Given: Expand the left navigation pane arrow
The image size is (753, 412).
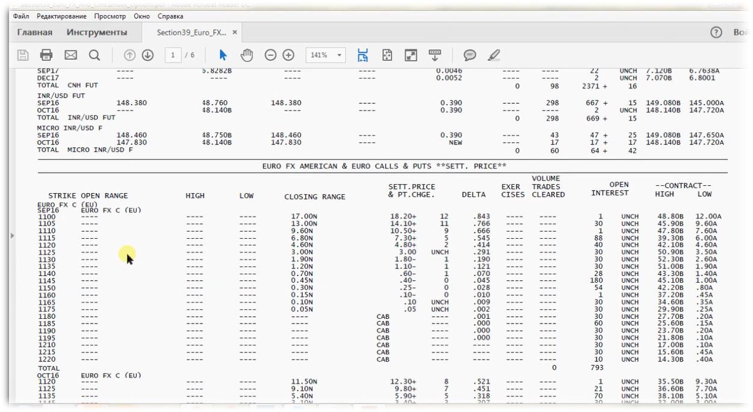Looking at the screenshot, I should 12,236.
